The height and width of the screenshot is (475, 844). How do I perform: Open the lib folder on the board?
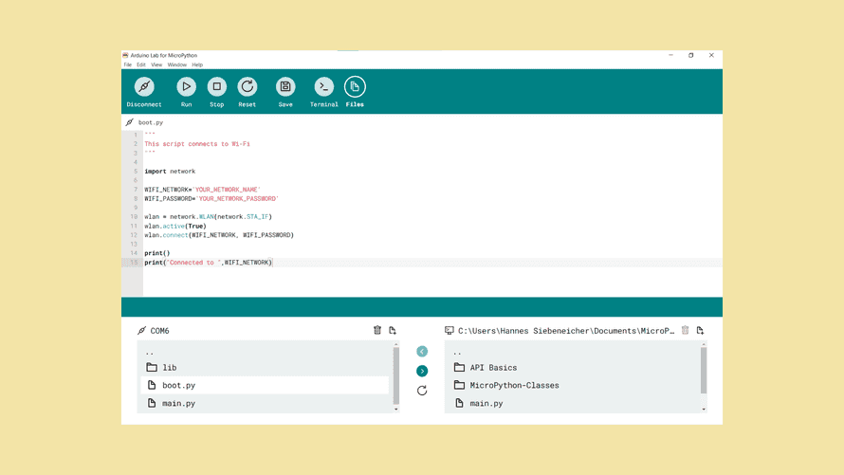click(x=169, y=368)
